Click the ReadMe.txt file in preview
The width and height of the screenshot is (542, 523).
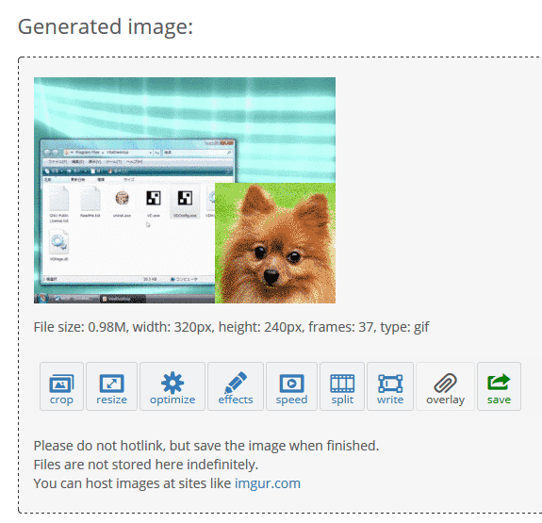90,203
